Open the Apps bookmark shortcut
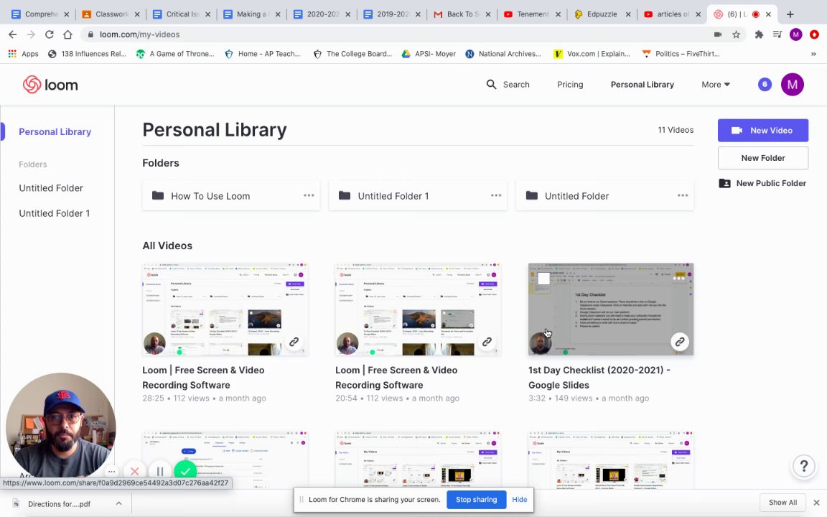827x517 pixels. [x=24, y=54]
